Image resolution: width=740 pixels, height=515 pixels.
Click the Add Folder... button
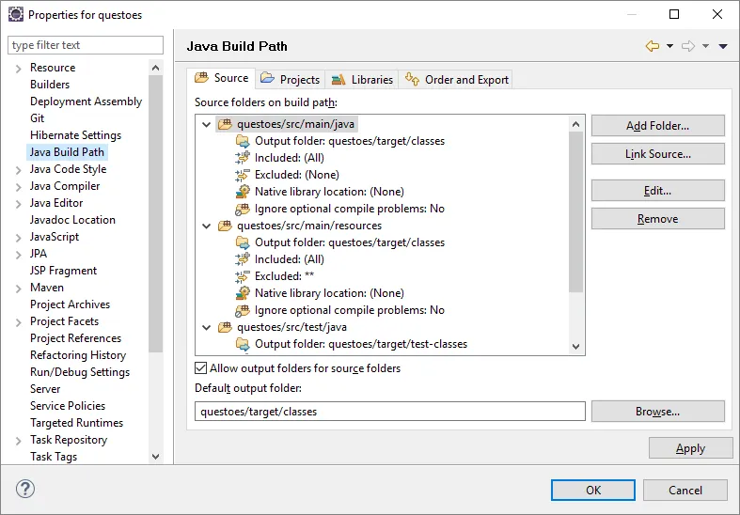click(x=657, y=126)
